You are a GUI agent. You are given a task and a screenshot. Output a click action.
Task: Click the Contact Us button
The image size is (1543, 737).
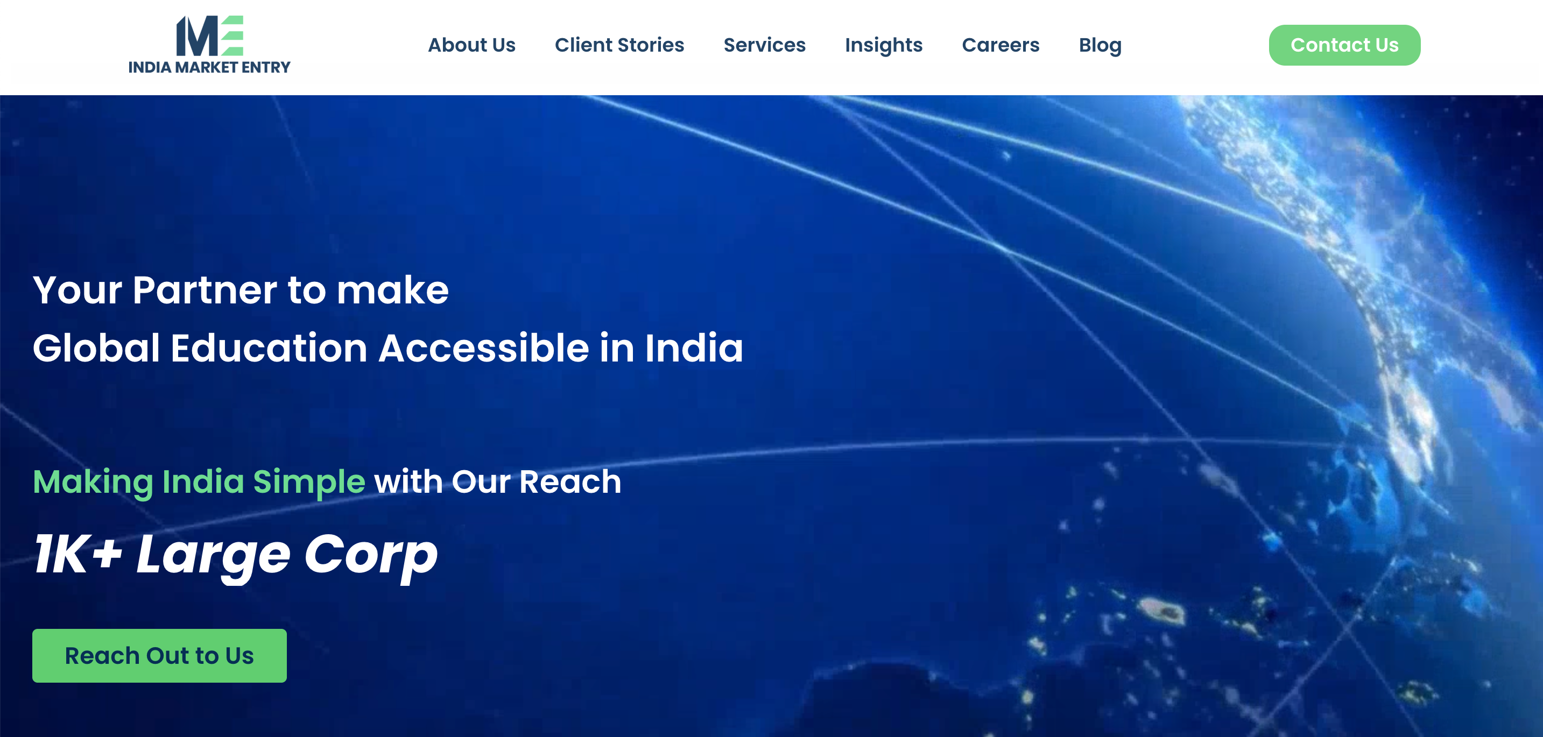click(1344, 45)
